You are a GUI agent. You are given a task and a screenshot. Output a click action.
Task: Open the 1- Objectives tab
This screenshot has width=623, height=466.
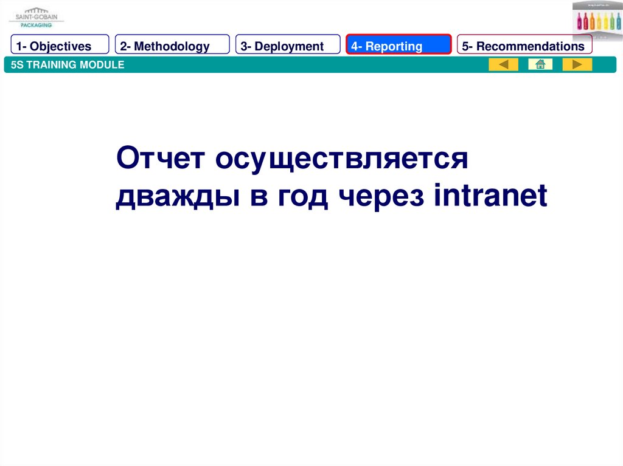point(59,46)
